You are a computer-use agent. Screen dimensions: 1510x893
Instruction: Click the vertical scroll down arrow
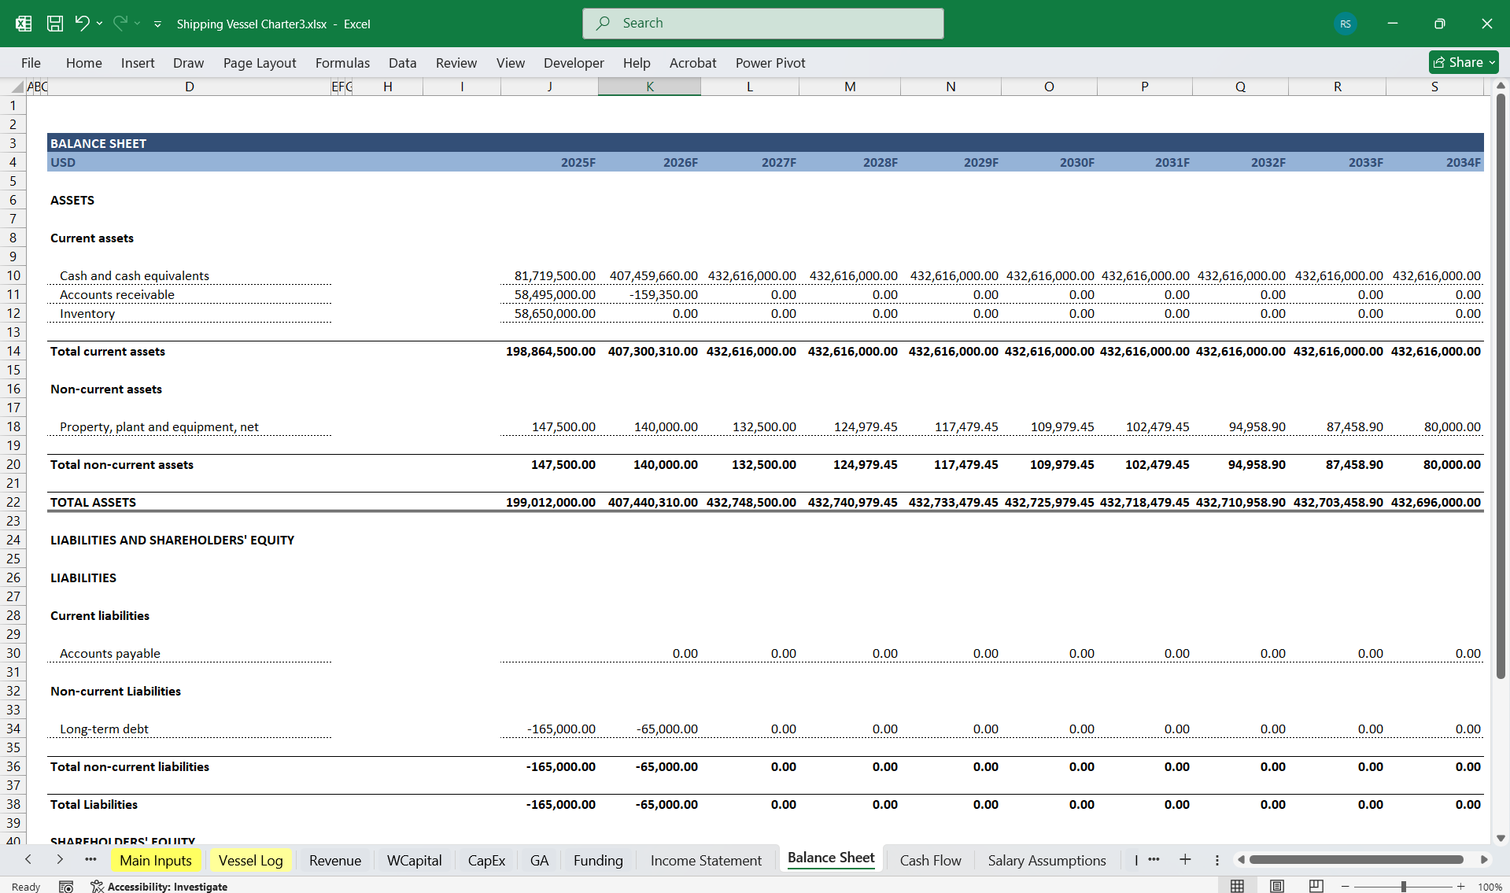coord(1501,839)
